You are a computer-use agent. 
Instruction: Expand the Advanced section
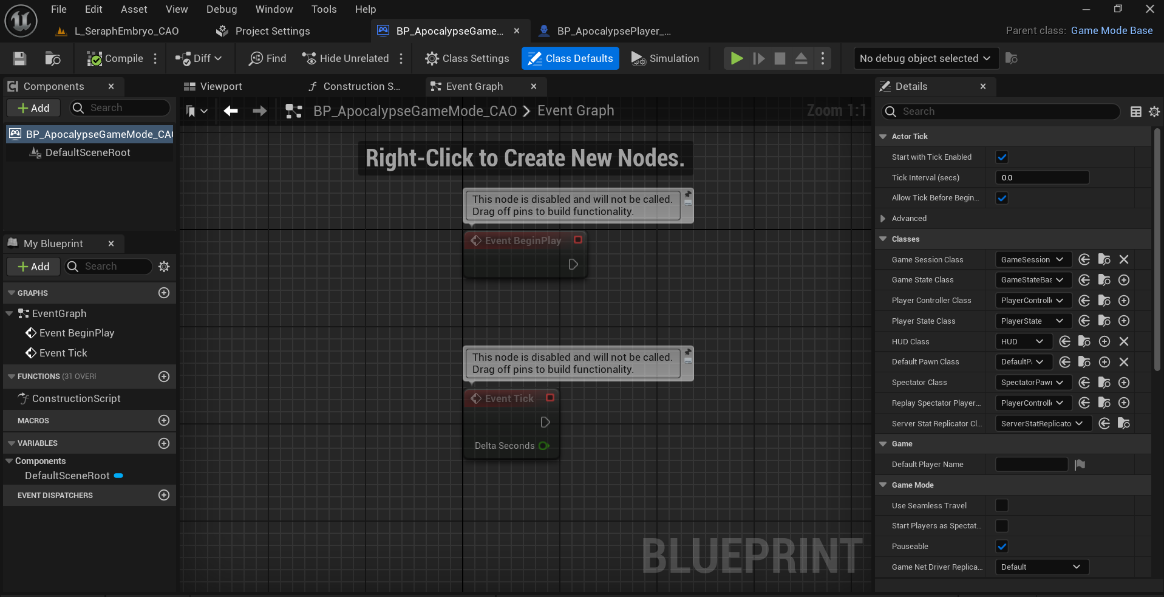tap(883, 219)
